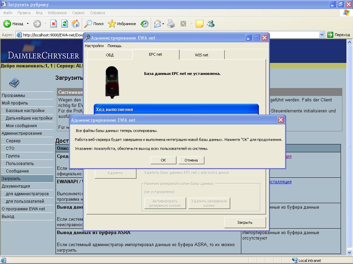Click the Search magnifier icon

click(88, 24)
